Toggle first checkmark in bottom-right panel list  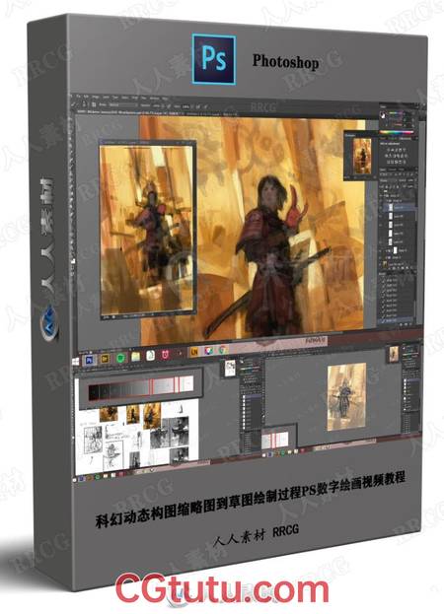point(383,280)
